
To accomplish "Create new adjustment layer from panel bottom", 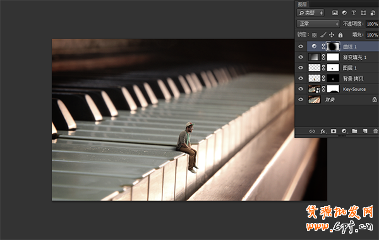I will click(x=344, y=131).
